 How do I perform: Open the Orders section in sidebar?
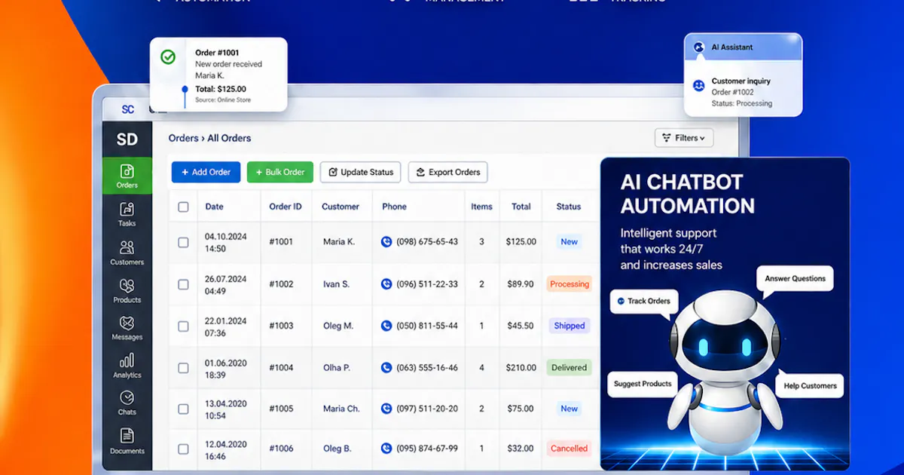point(127,176)
